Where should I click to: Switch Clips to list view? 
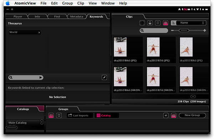[158, 23]
